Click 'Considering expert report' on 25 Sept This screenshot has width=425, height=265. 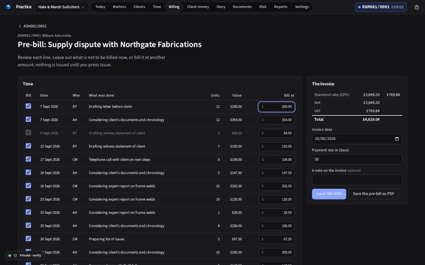(x=122, y=213)
